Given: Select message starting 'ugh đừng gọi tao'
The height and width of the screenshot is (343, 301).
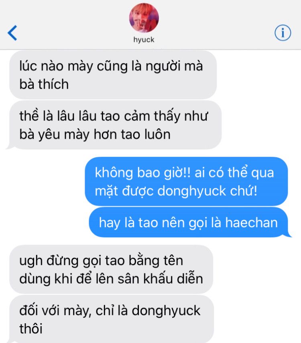Looking at the screenshot, I should click(111, 269).
